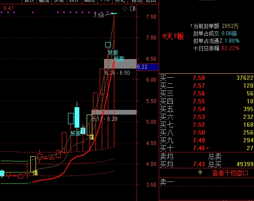Click the red 6.47 value at top-left
The image size is (254, 201).
[x=9, y=8]
